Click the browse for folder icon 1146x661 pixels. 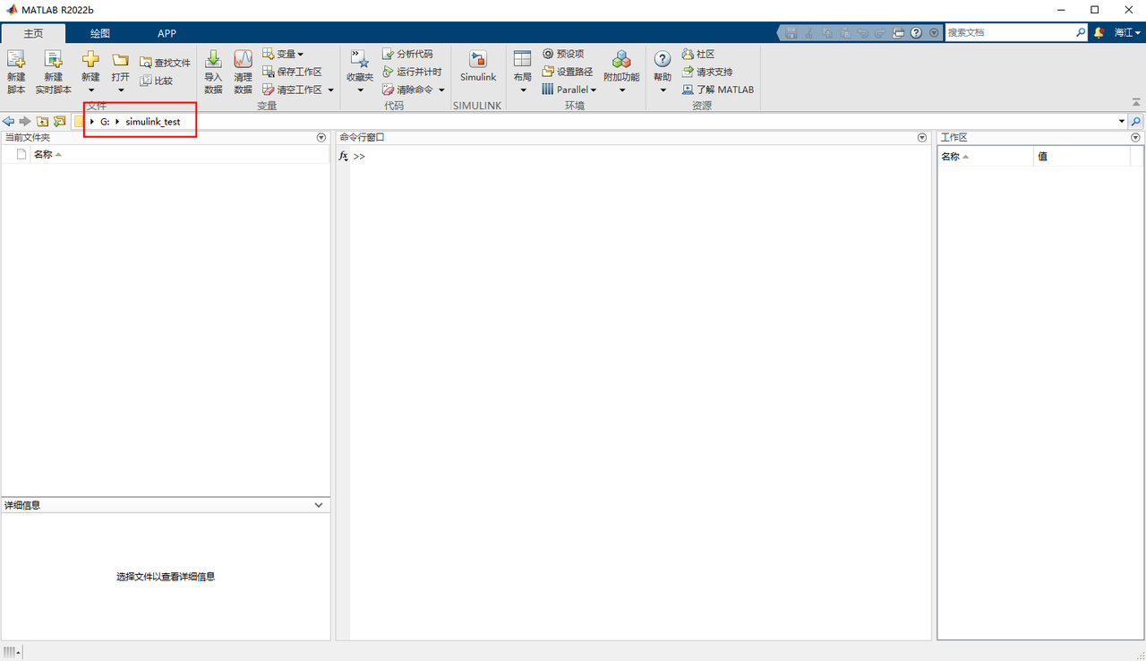pos(59,121)
